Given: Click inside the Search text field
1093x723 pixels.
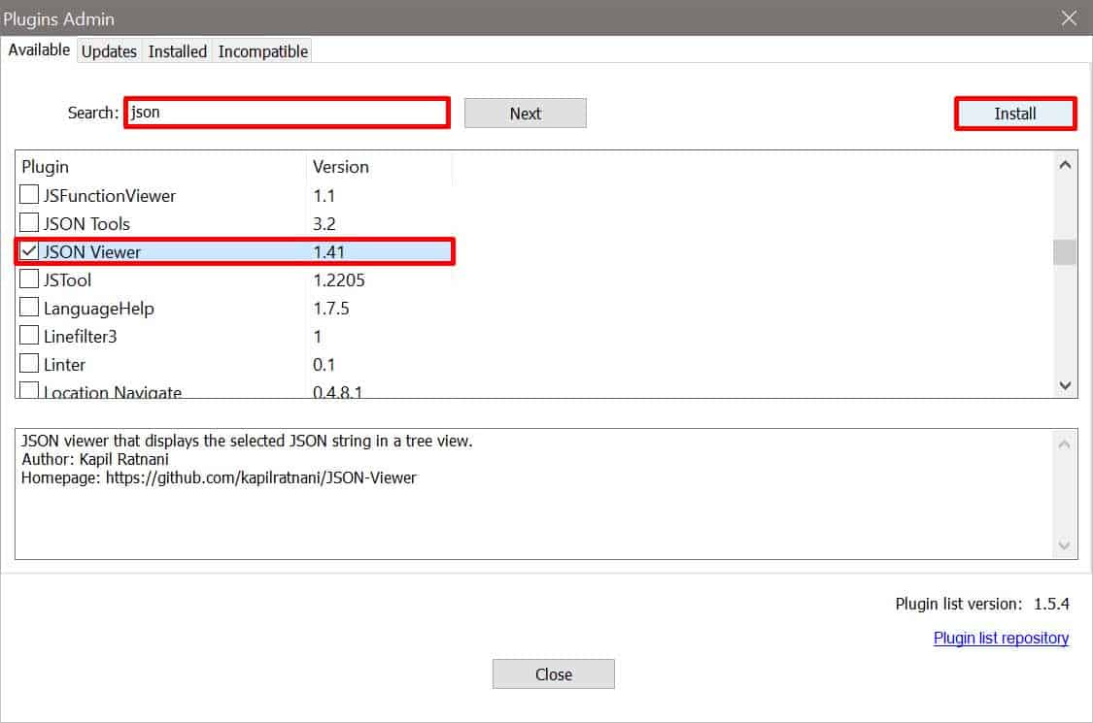Looking at the screenshot, I should (287, 113).
